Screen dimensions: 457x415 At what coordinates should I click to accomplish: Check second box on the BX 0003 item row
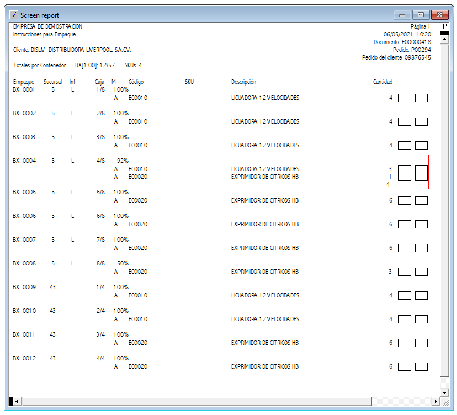(x=421, y=146)
